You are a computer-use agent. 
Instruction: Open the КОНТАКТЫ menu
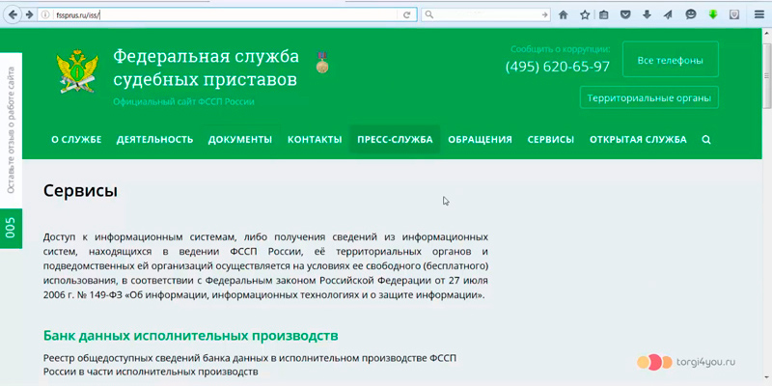315,140
